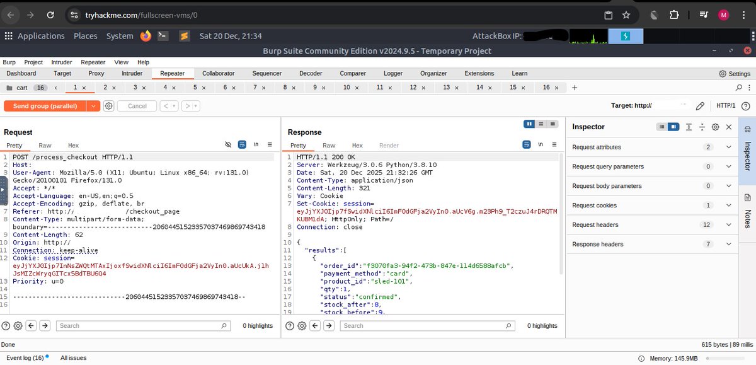756x365 pixels.
Task: Open Inspector settings gear
Action: click(716, 127)
